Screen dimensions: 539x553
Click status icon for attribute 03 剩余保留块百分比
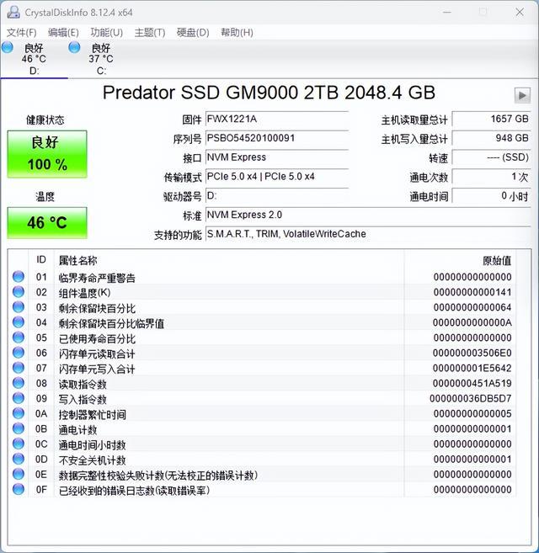19,307
